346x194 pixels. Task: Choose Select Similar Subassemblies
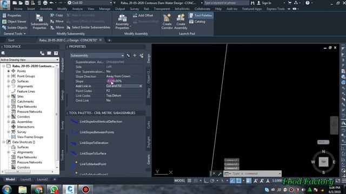coord(88,27)
